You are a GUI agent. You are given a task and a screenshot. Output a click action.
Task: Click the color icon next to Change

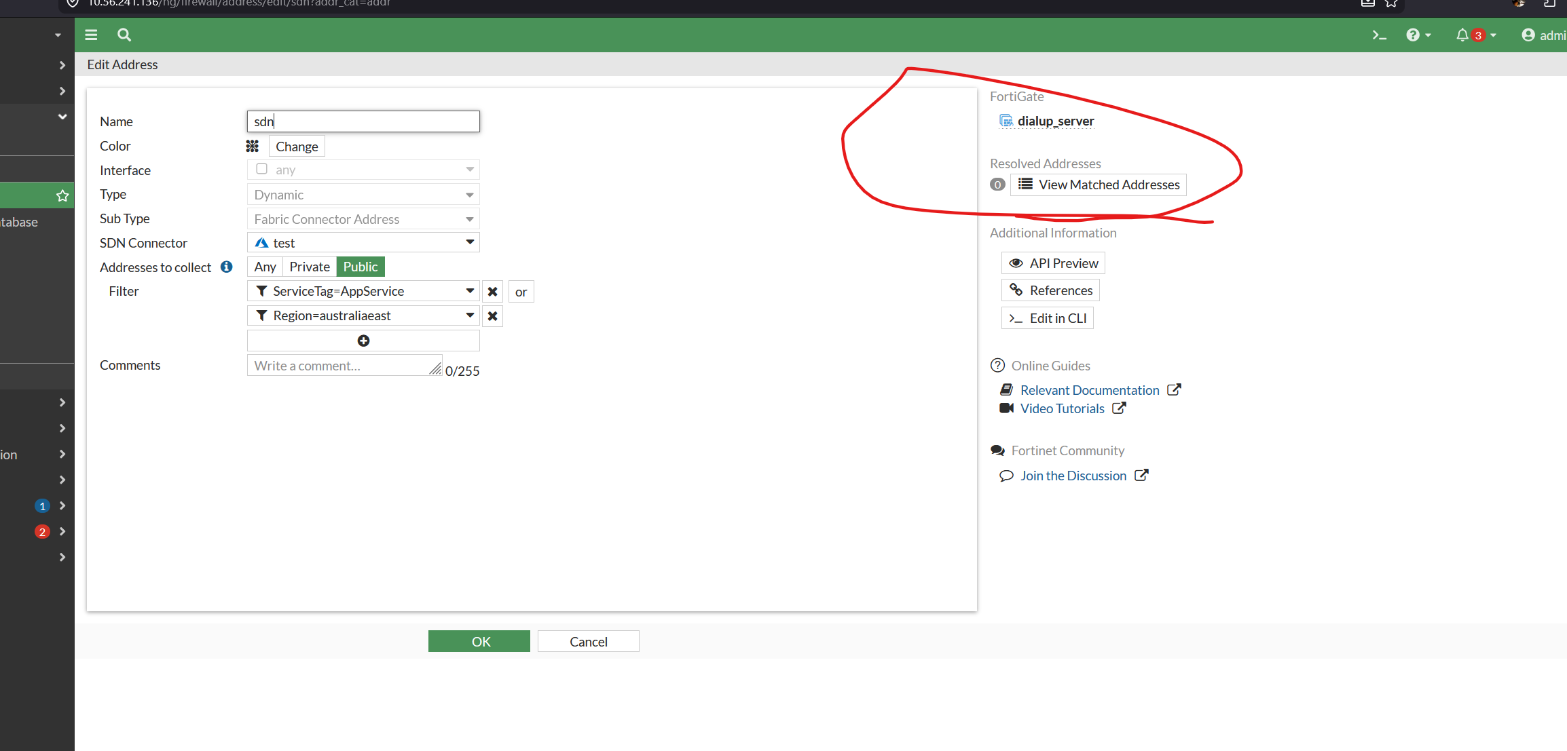point(253,146)
